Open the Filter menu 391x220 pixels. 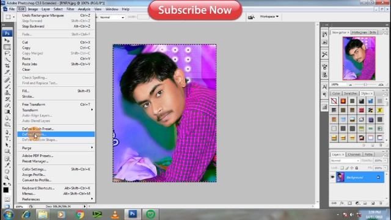(x=70, y=9)
